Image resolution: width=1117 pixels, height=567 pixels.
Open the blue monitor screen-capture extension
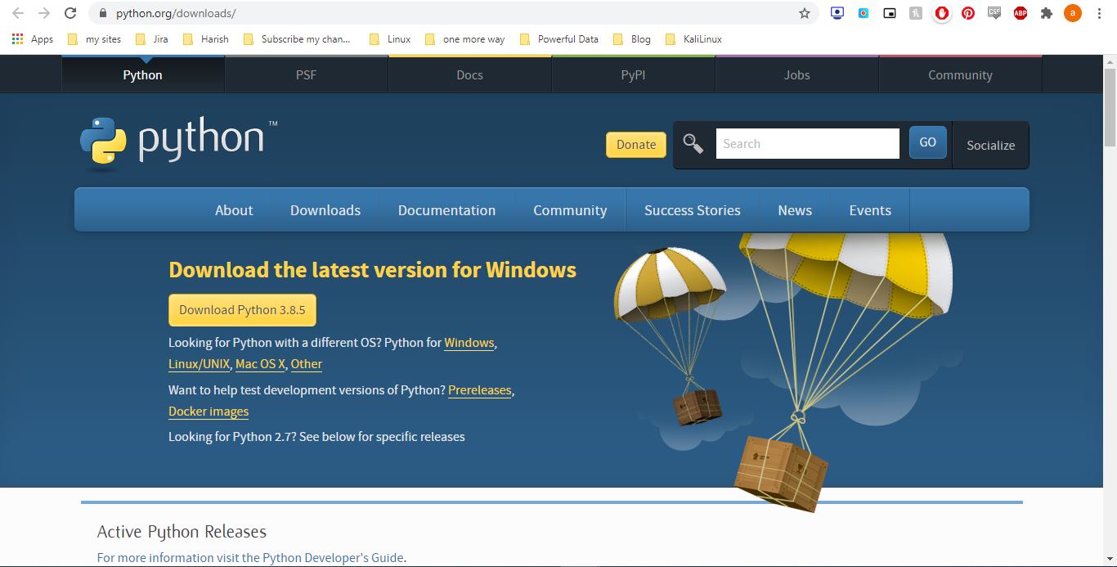tap(837, 13)
